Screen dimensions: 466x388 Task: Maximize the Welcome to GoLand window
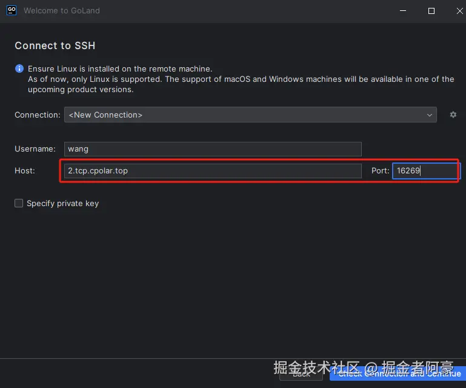(431, 11)
